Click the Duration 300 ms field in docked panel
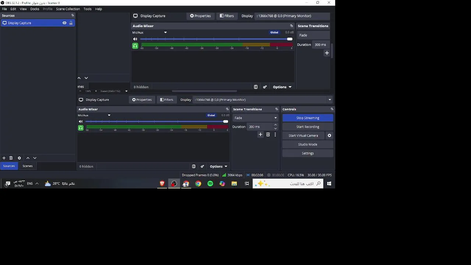This screenshot has height=265, width=471. (x=260, y=127)
